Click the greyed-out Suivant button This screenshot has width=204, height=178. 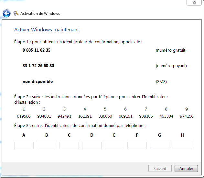(160, 169)
